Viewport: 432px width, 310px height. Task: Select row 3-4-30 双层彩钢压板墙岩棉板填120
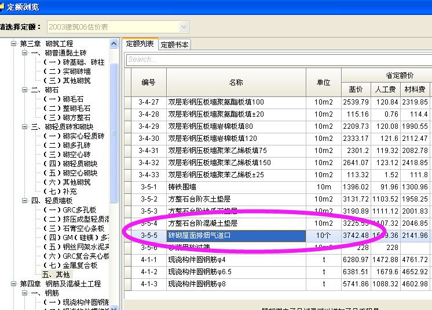pyautogui.click(x=278, y=139)
